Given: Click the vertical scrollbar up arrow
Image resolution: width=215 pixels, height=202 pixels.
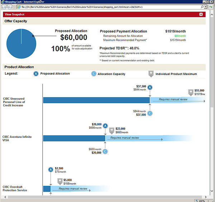Looking at the screenshot, I should (211, 15).
